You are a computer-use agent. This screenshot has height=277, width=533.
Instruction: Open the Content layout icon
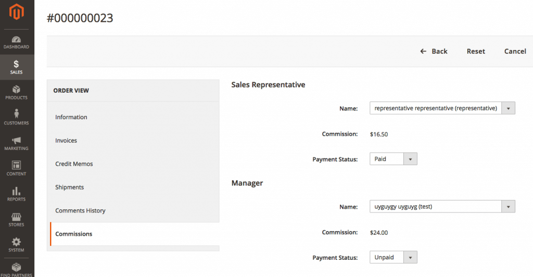click(17, 166)
